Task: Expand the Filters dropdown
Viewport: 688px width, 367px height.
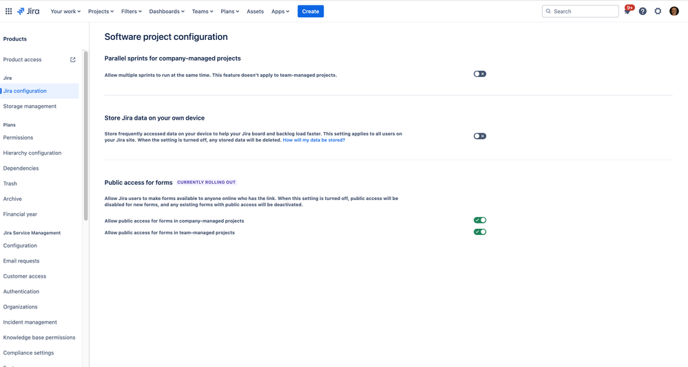Action: (131, 12)
